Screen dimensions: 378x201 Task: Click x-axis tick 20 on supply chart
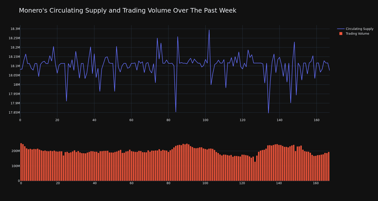click(57, 120)
